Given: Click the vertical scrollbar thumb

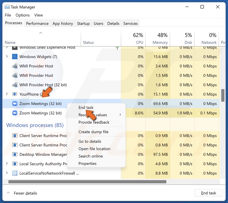Looking at the screenshot, I should [x=223, y=95].
